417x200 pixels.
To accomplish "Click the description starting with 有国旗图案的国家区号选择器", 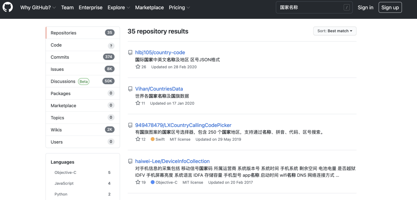I will pyautogui.click(x=230, y=132).
